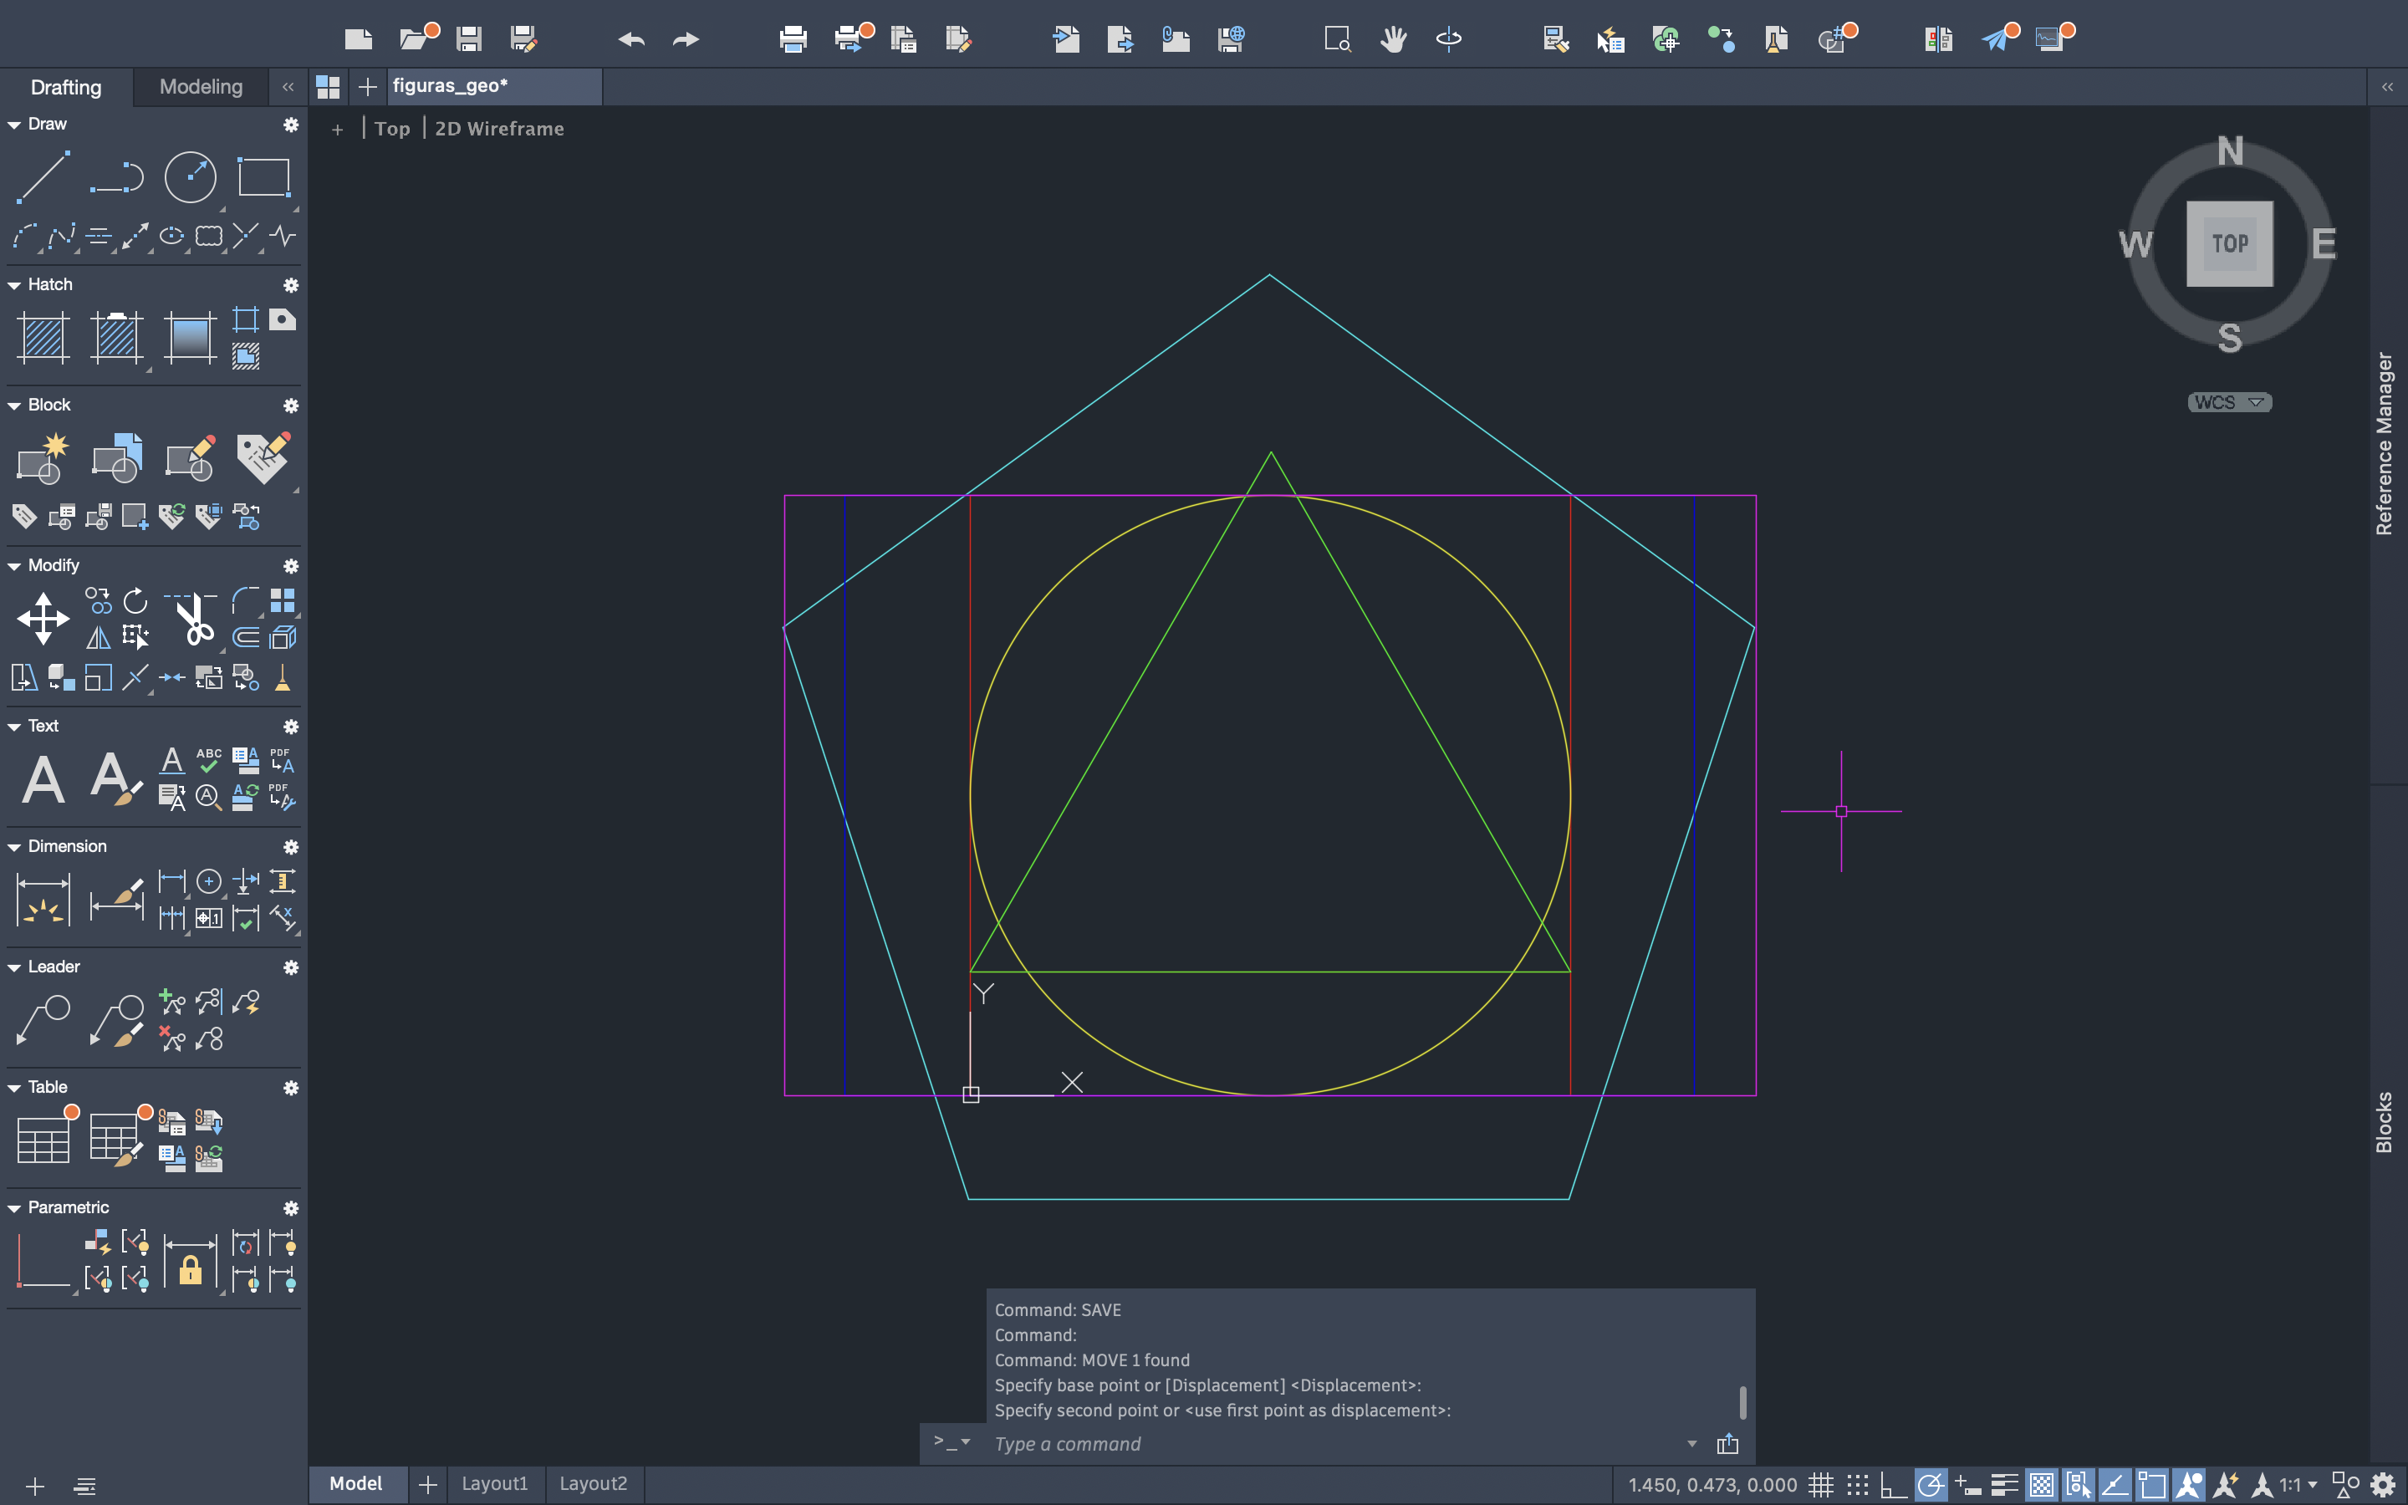2408x1505 pixels.
Task: Select the Circle draw tool
Action: tap(189, 178)
